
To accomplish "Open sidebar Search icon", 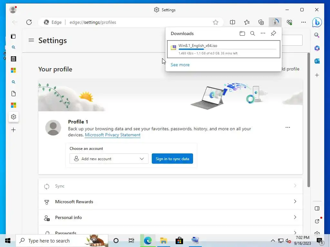I will point(317,35).
